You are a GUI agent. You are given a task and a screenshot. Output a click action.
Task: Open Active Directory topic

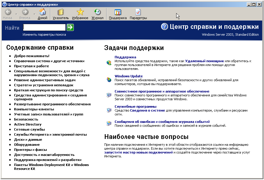pos(28,124)
